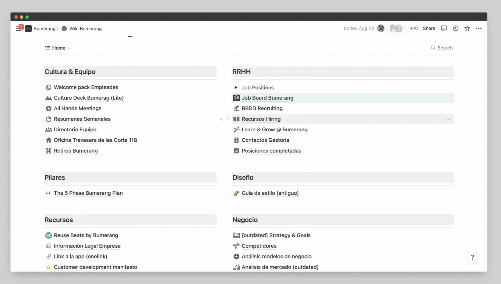Click the Learn & Grow wand icon
The height and width of the screenshot is (284, 501).
[x=236, y=130]
